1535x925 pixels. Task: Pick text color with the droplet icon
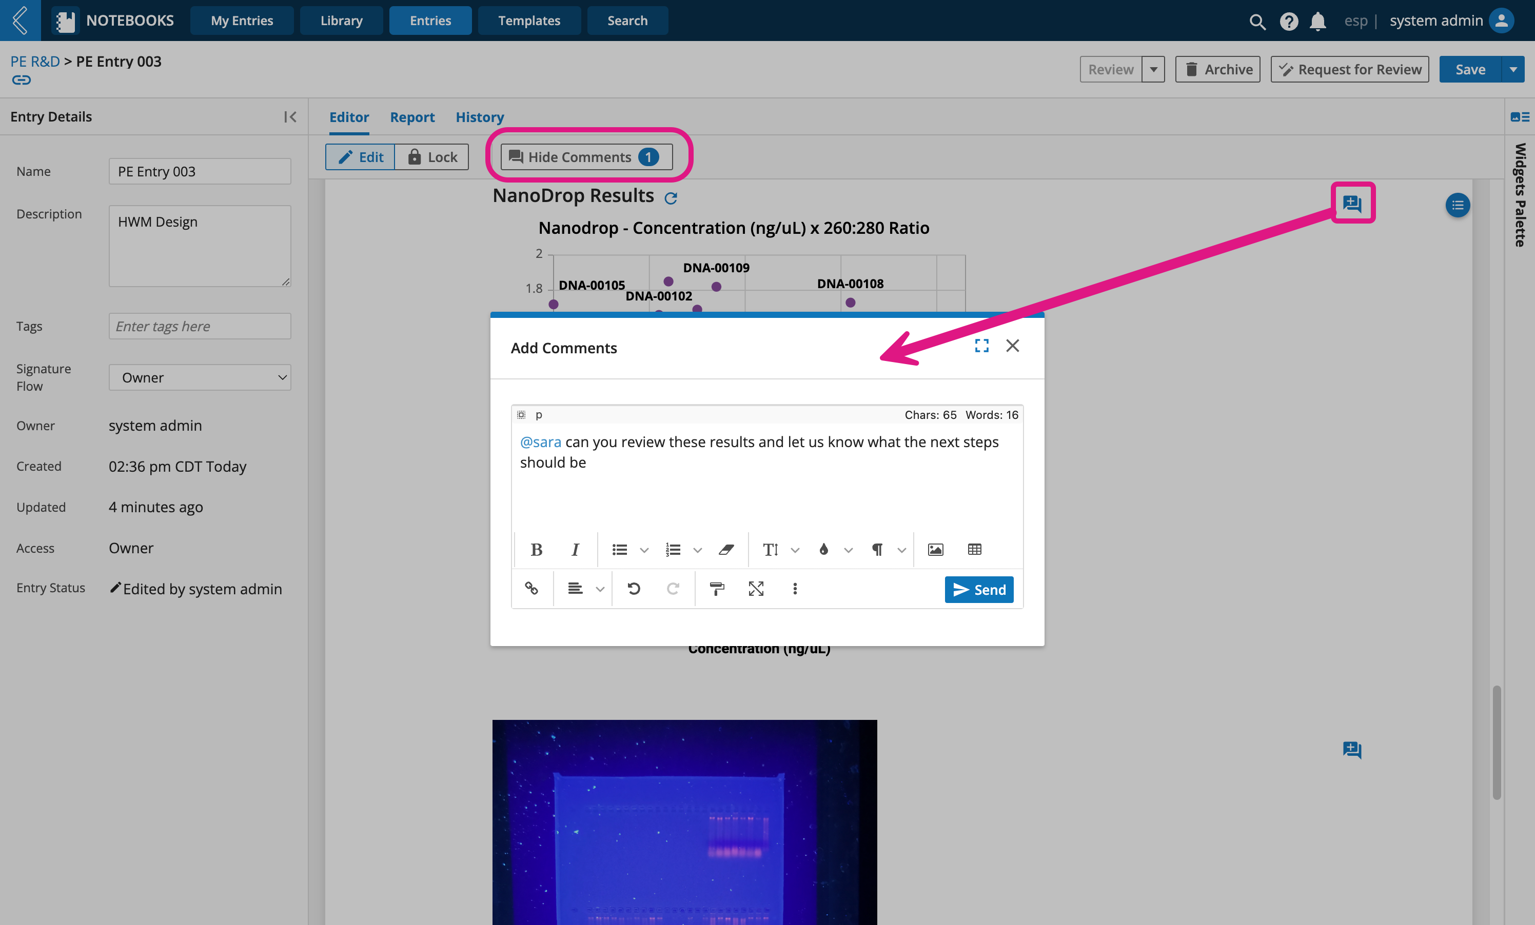tap(823, 550)
